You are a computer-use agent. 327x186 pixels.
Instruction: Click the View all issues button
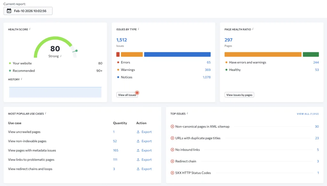[127, 95]
